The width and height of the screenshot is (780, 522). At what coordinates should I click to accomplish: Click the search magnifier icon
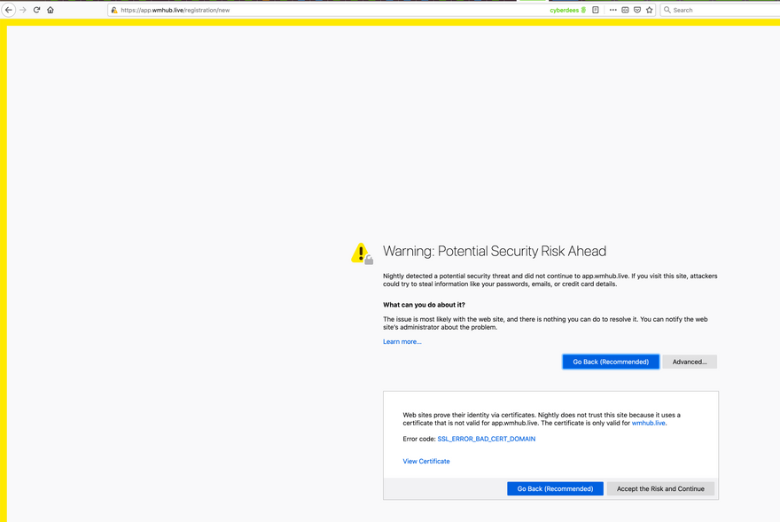pyautogui.click(x=667, y=10)
